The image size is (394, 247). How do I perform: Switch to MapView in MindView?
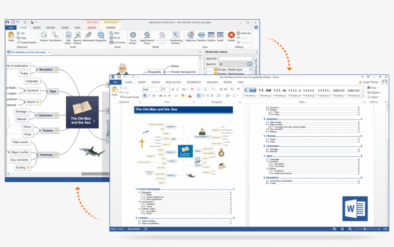[x=191, y=36]
